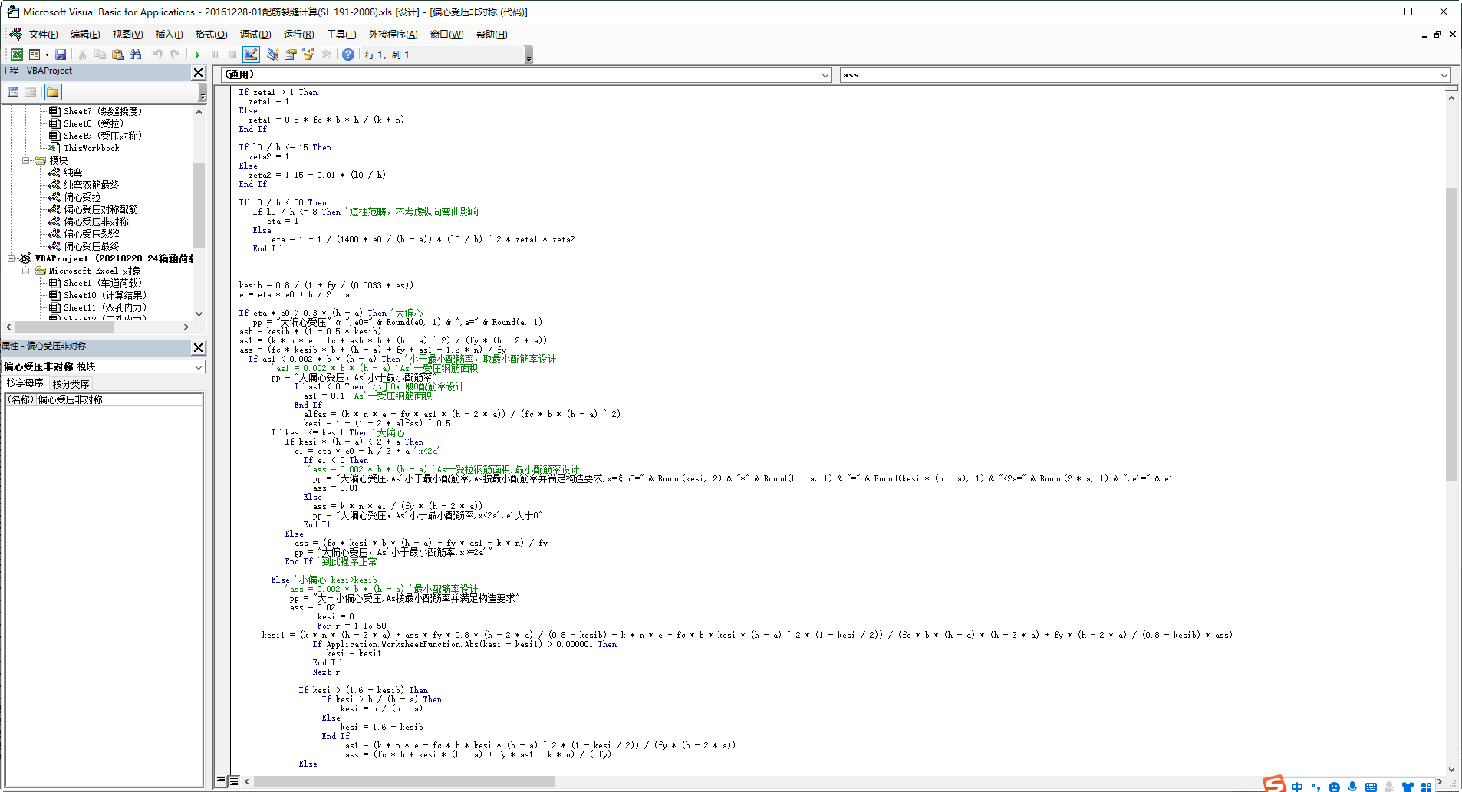Screen dimensions: 1462x792
Task: Collapse the VBAProject (20210228-24箱涵荷载) node
Action: click(12, 258)
